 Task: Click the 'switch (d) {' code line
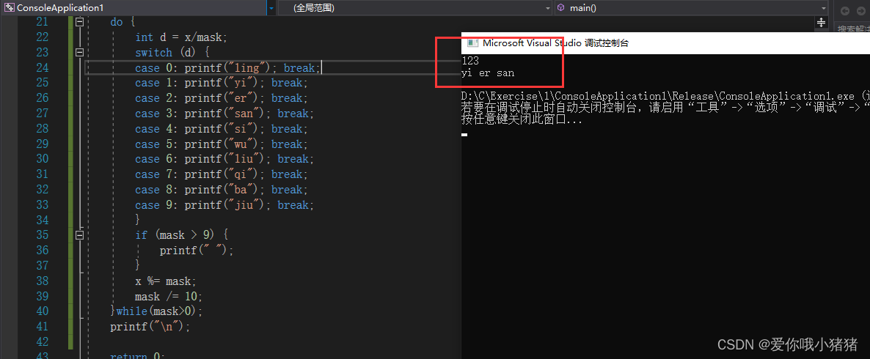click(x=172, y=53)
